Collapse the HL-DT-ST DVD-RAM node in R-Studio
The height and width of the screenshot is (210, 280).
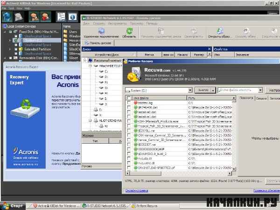pos(90,120)
